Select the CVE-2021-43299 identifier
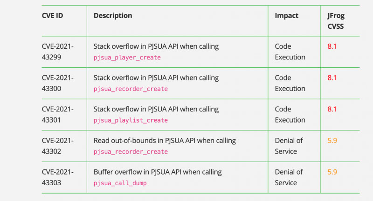The height and width of the screenshot is (201, 373). click(58, 52)
